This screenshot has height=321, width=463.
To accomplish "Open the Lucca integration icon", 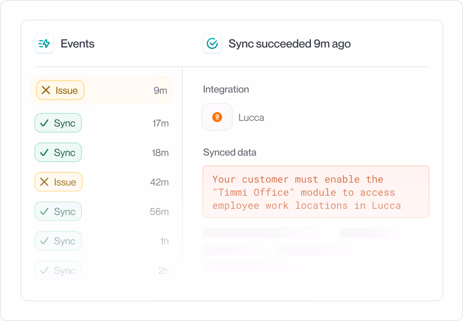I will [217, 117].
